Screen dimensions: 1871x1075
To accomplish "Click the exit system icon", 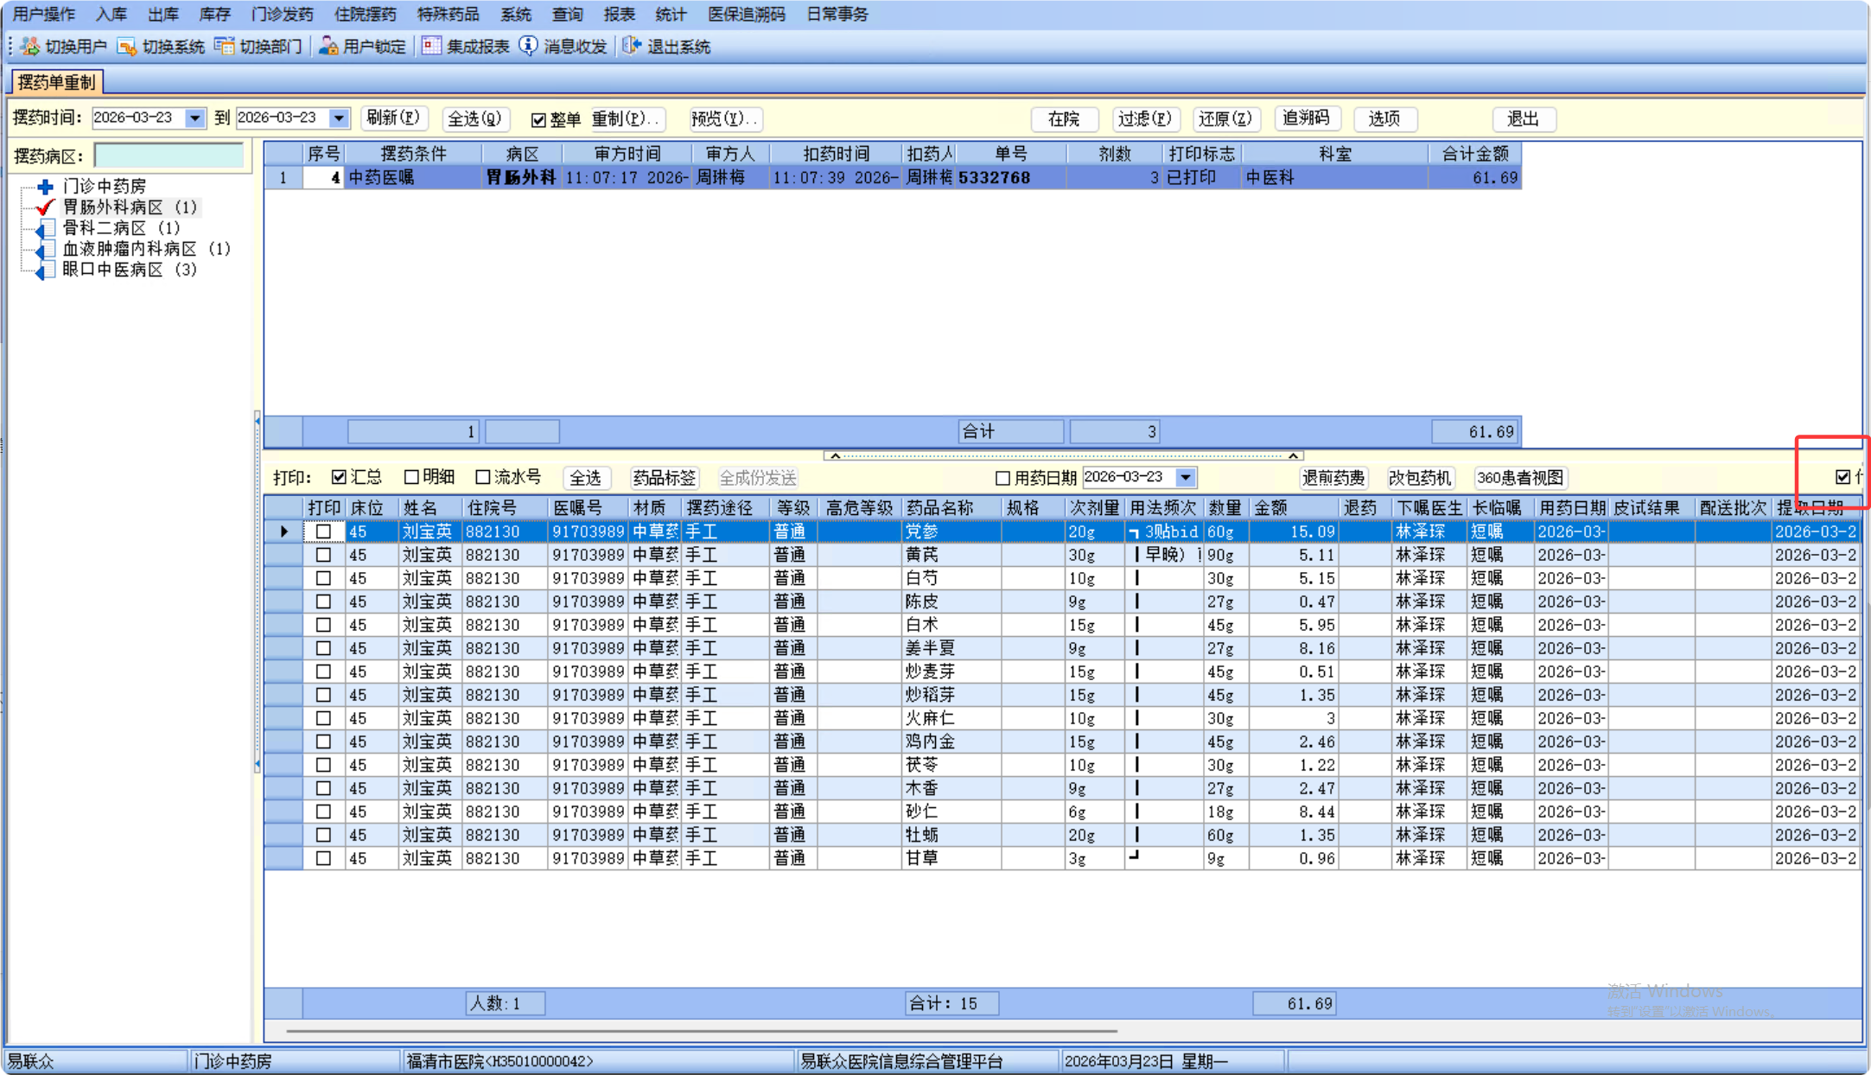I will pyautogui.click(x=632, y=46).
